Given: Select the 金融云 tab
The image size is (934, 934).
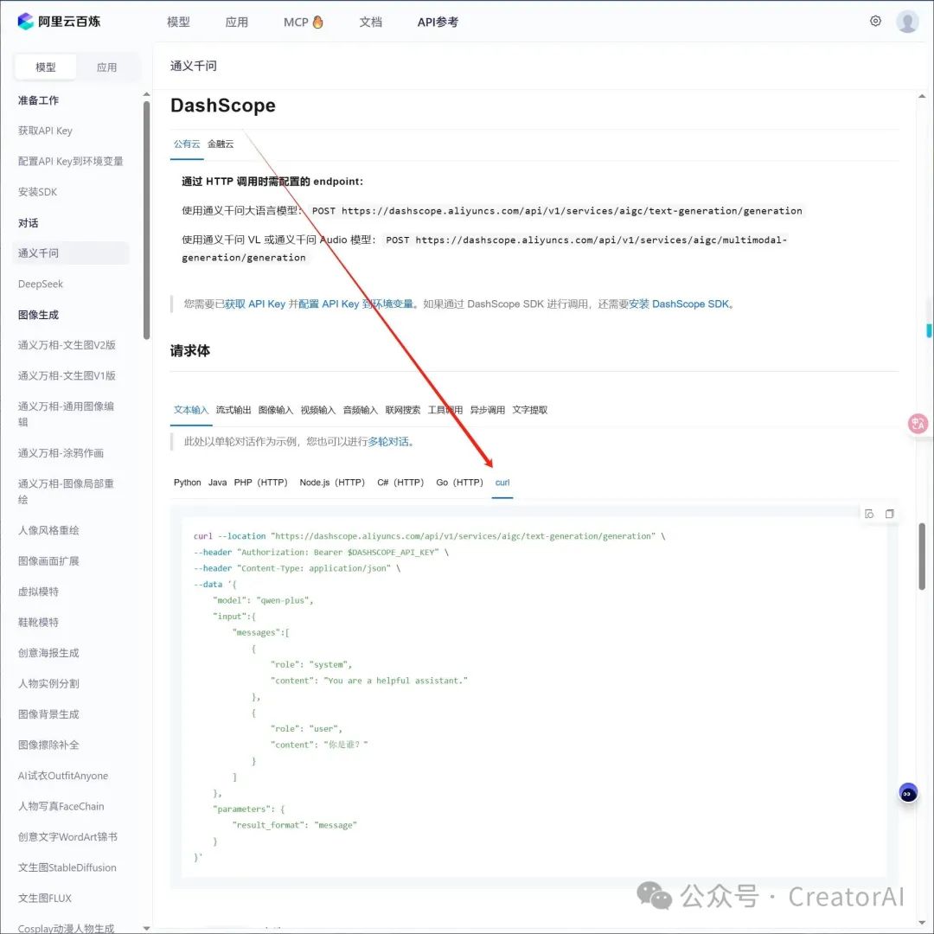Looking at the screenshot, I should (x=221, y=144).
